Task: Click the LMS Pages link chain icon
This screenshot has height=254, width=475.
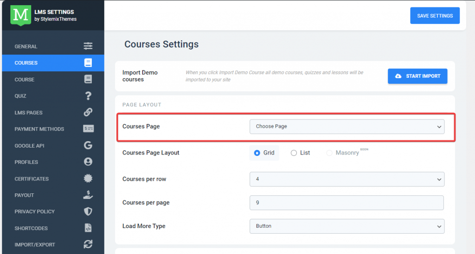Action: (x=88, y=112)
